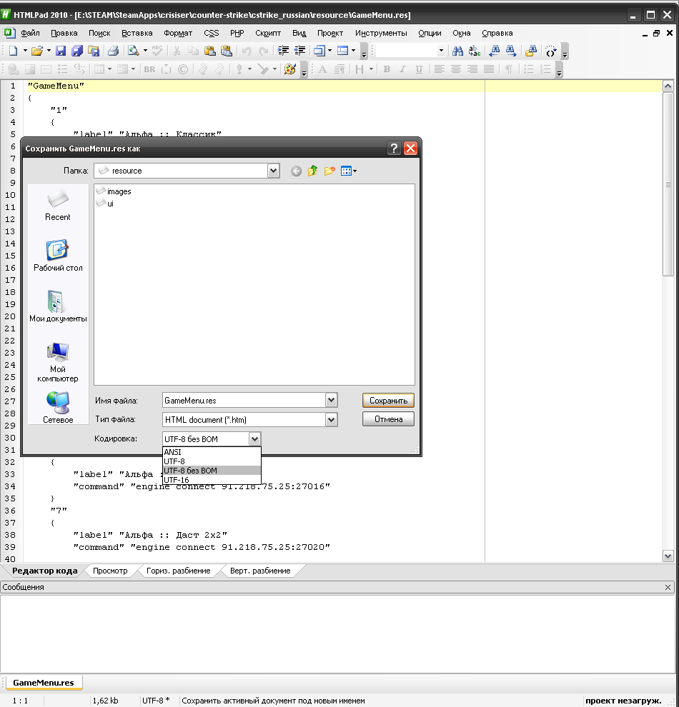Viewport: 679px width, 707px height.
Task: Open Мой компьютер in places sidebar
Action: pos(58,361)
